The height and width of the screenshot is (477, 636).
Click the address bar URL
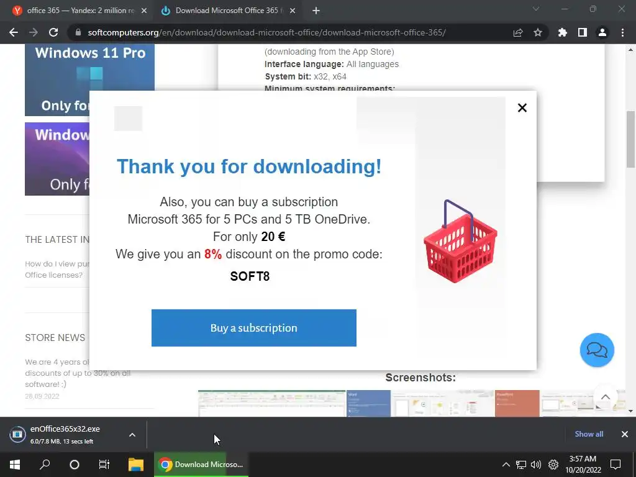pyautogui.click(x=266, y=32)
